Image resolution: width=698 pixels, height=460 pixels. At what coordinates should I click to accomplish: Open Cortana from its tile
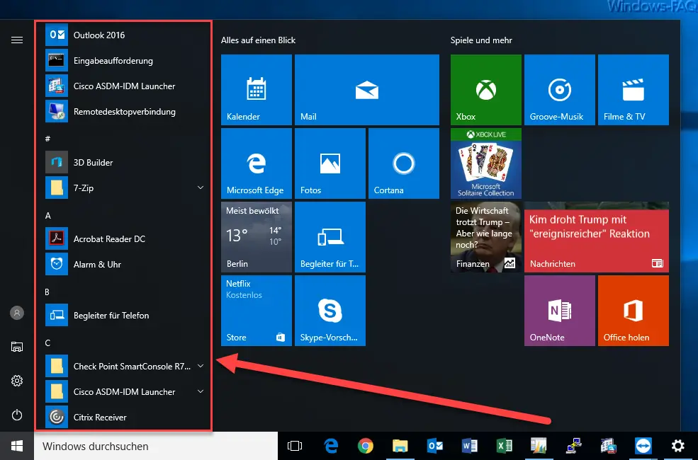[x=403, y=163]
